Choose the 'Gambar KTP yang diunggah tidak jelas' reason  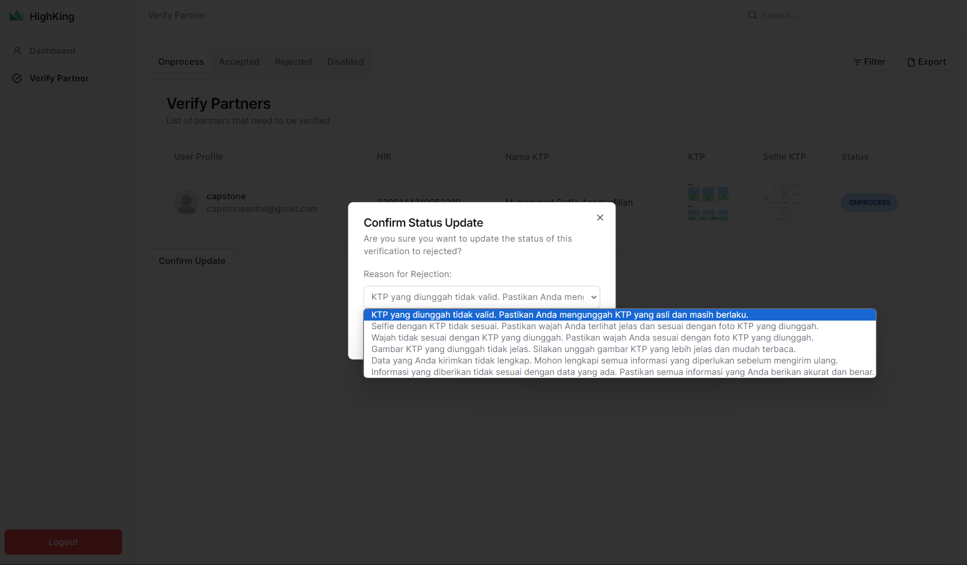coord(583,349)
